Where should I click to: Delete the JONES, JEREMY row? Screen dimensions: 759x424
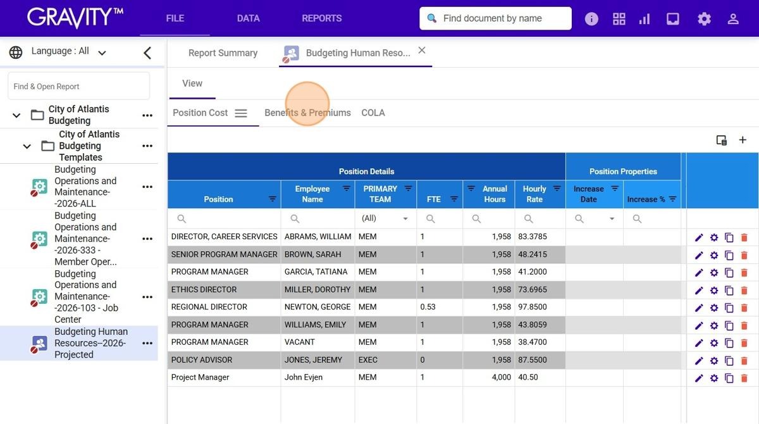744,361
